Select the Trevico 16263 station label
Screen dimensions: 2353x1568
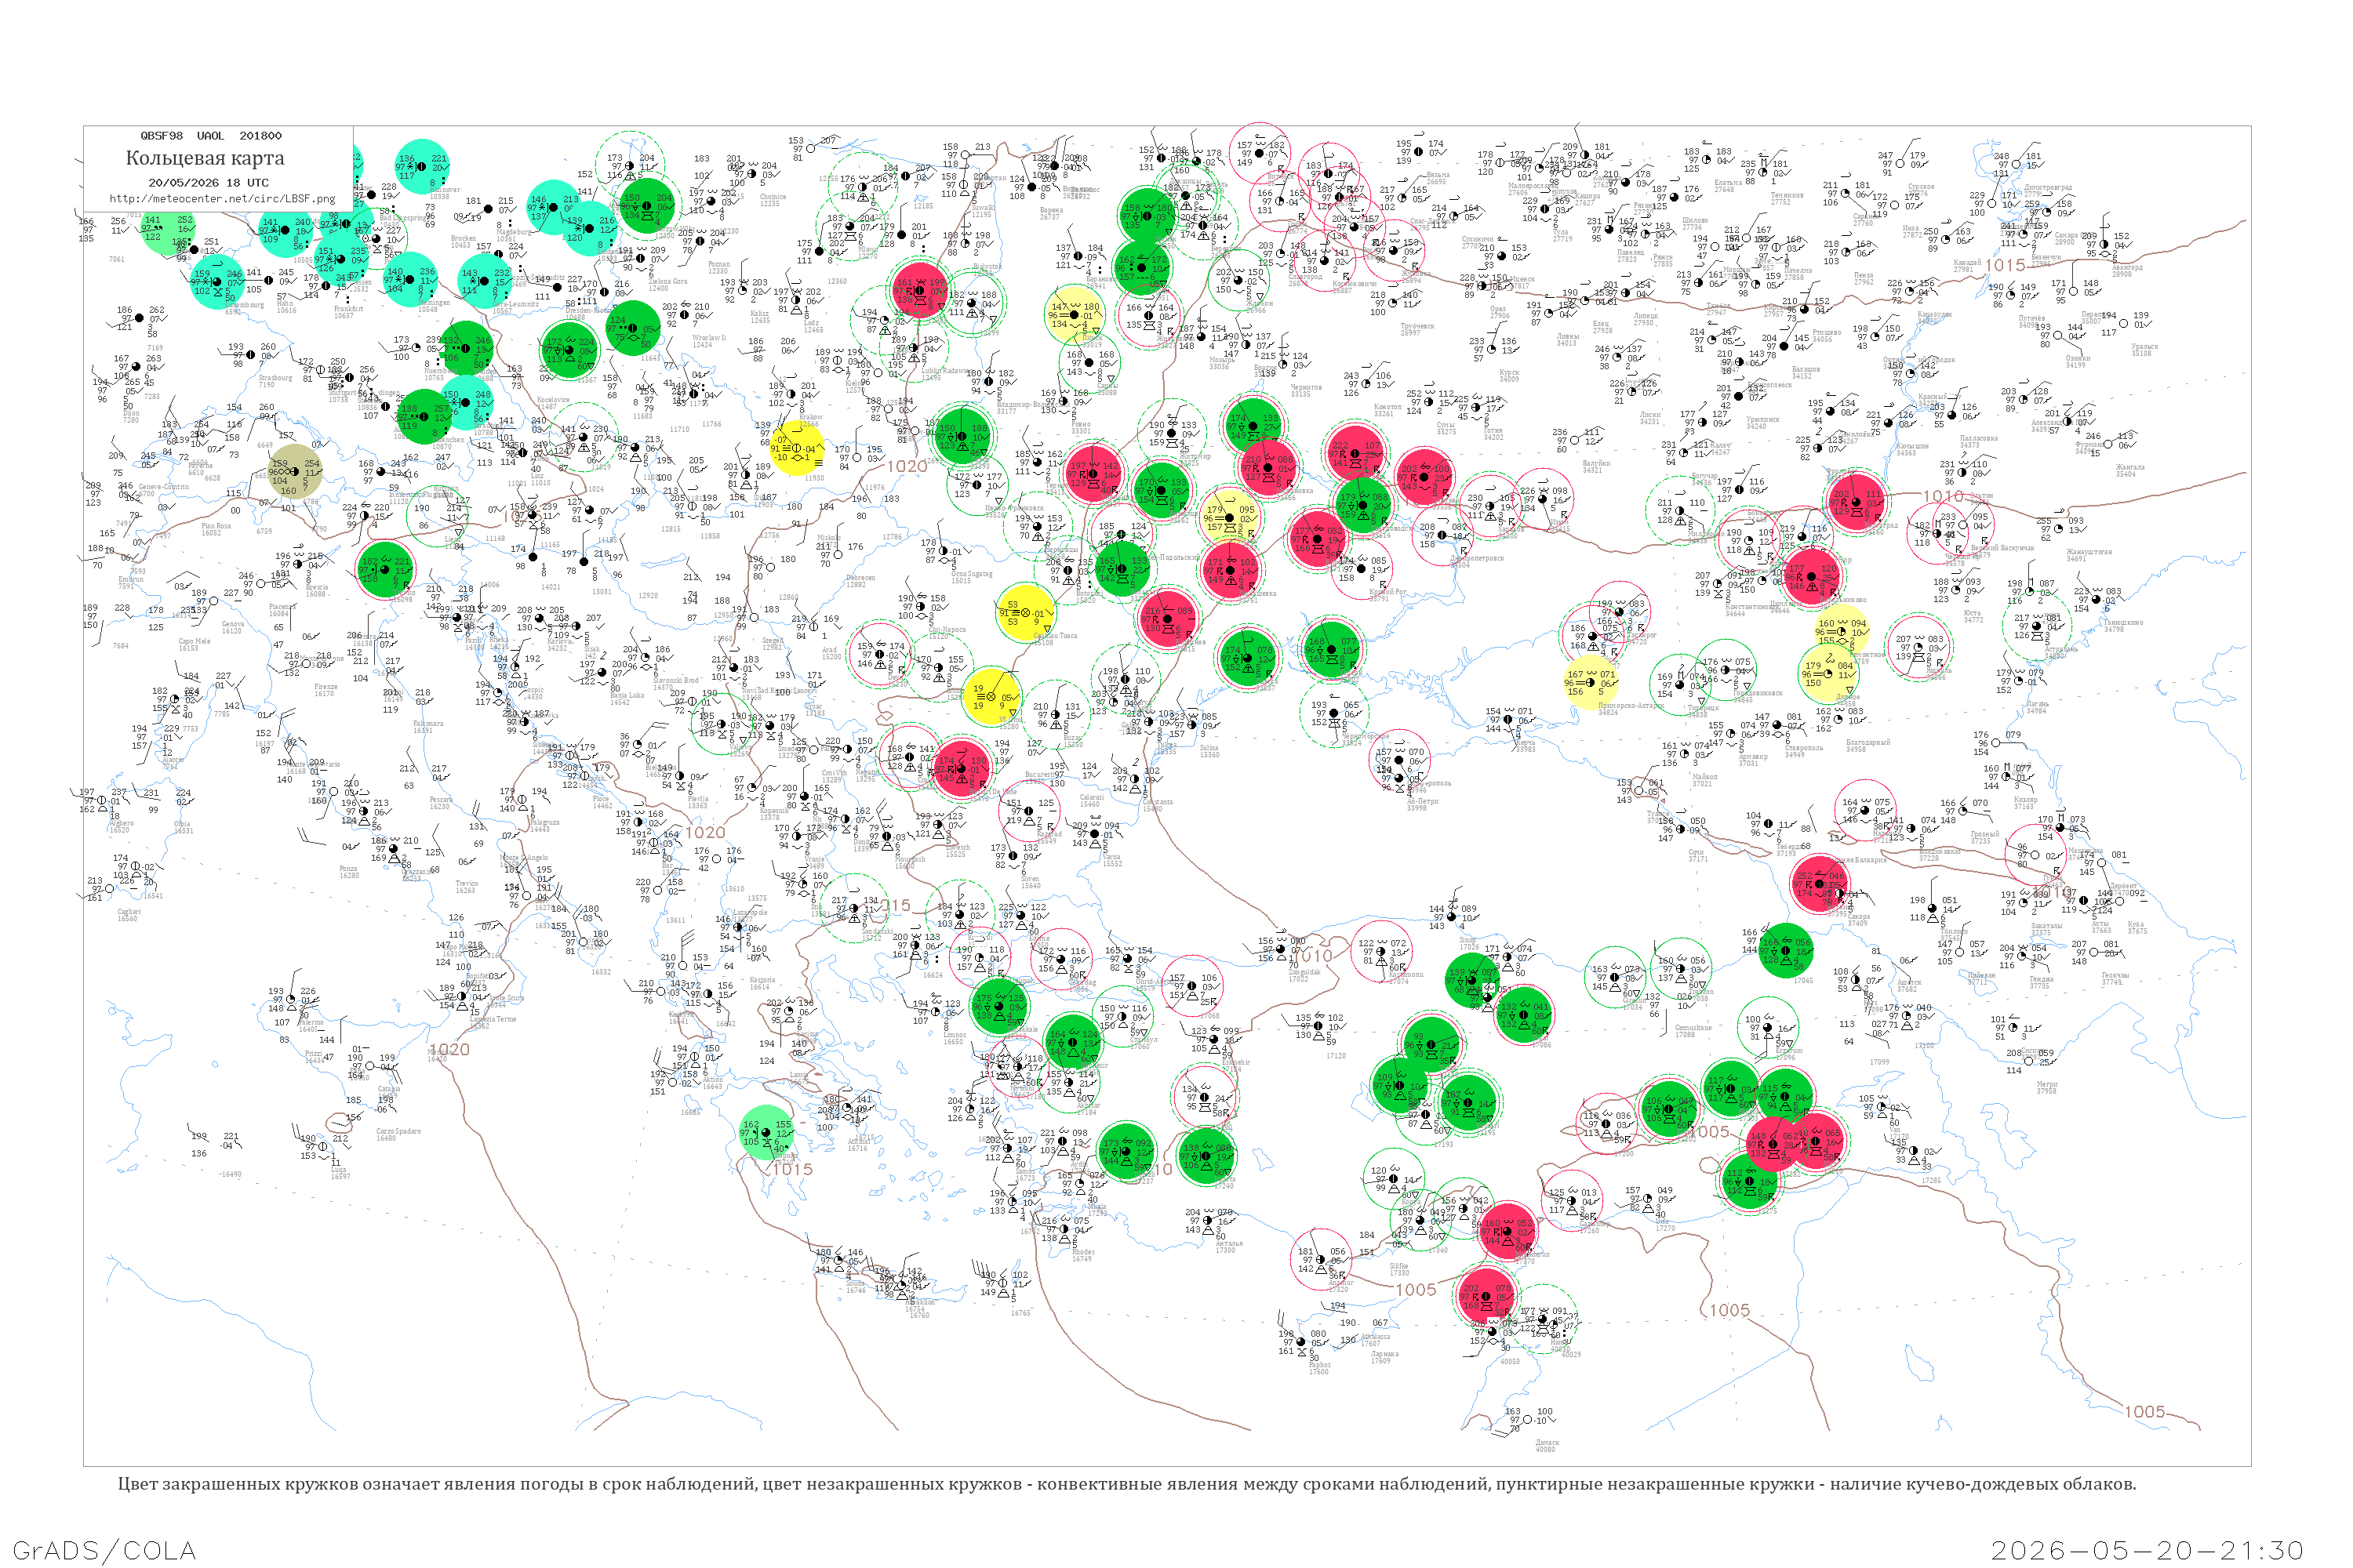(466, 887)
